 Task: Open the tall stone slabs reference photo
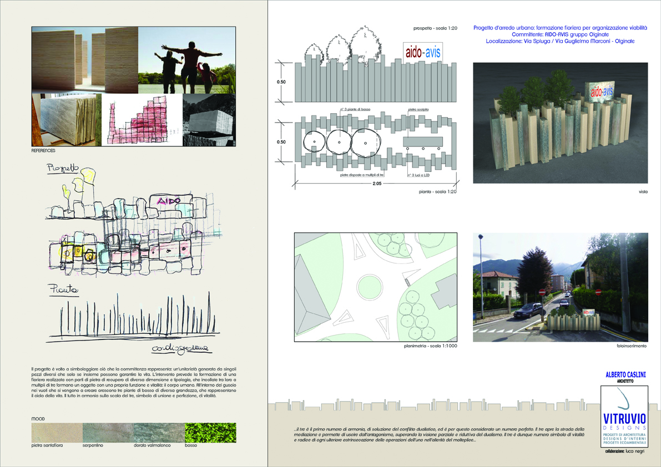click(x=85, y=60)
